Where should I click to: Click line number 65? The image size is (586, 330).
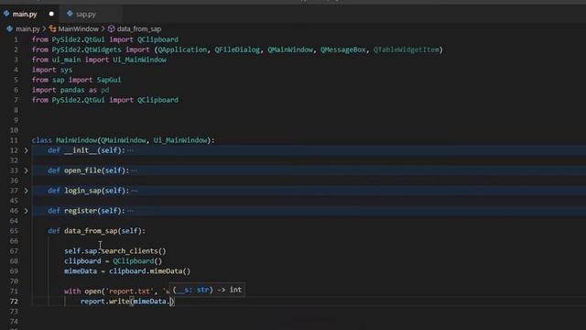[14, 231]
